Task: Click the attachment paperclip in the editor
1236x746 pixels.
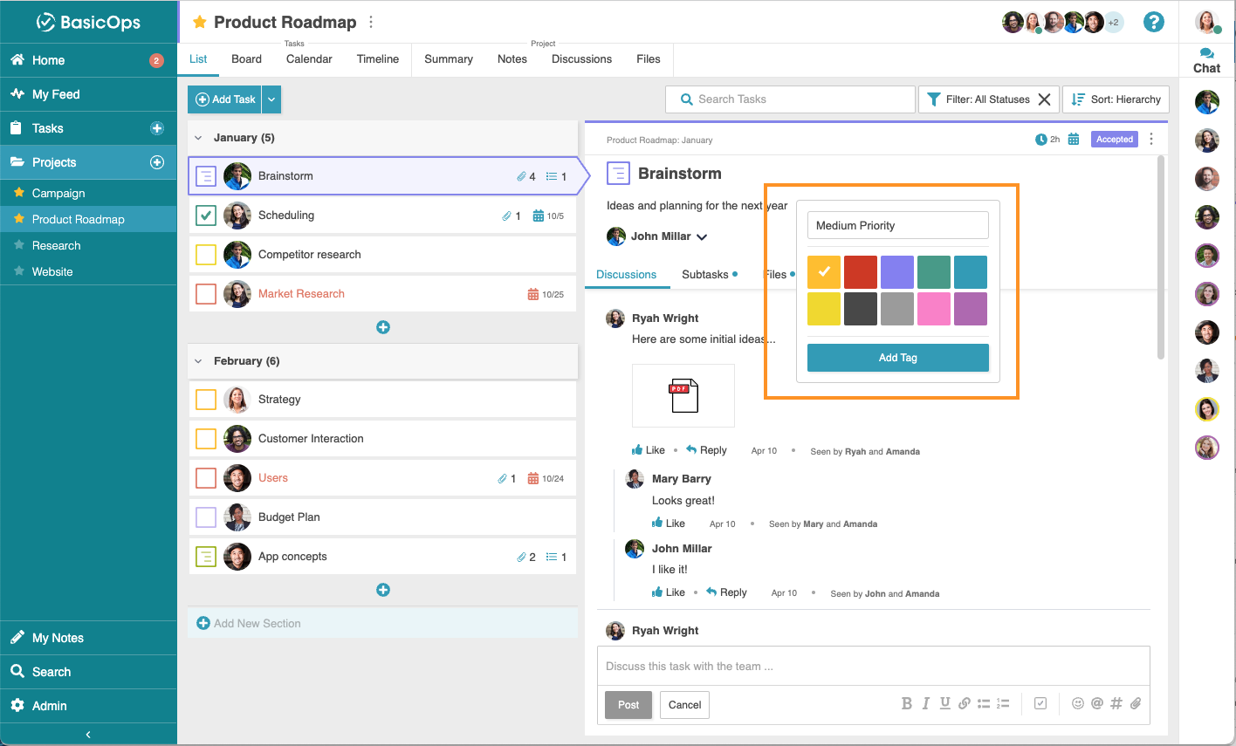Action: point(1136,704)
